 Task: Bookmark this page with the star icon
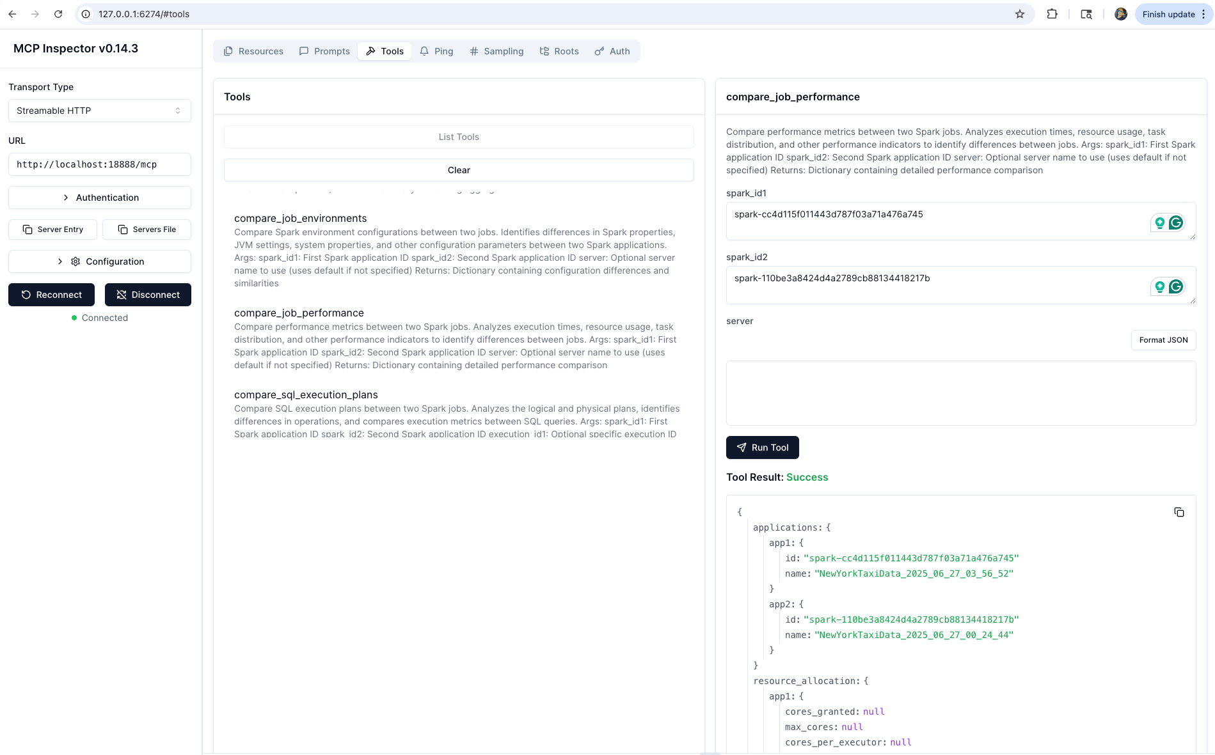[1020, 14]
